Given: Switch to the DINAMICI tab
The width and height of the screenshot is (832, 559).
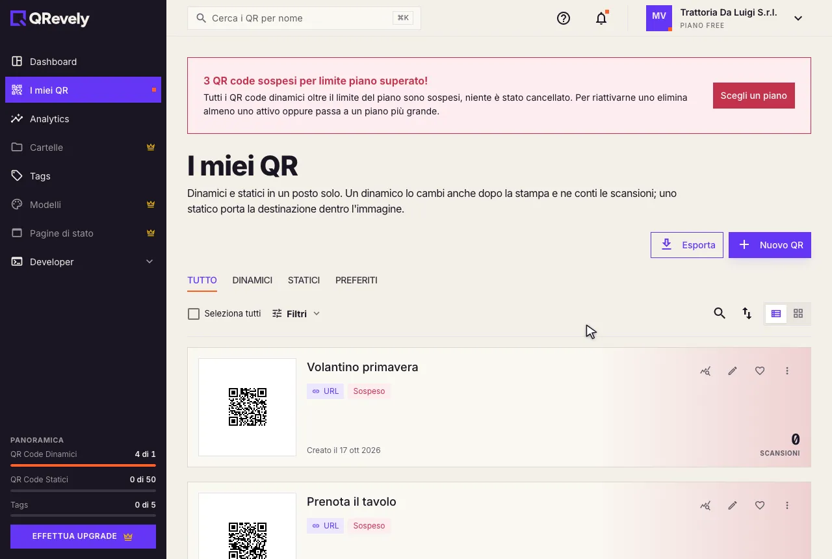Looking at the screenshot, I should (x=252, y=280).
